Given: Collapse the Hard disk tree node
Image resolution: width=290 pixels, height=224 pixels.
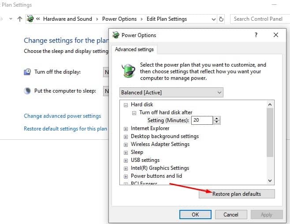Looking at the screenshot, I should click(x=126, y=105).
